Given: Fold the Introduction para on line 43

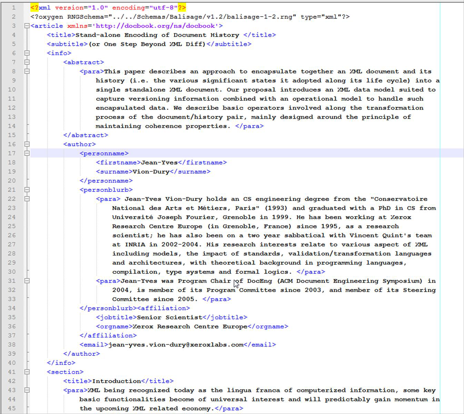Looking at the screenshot, I should (x=27, y=390).
